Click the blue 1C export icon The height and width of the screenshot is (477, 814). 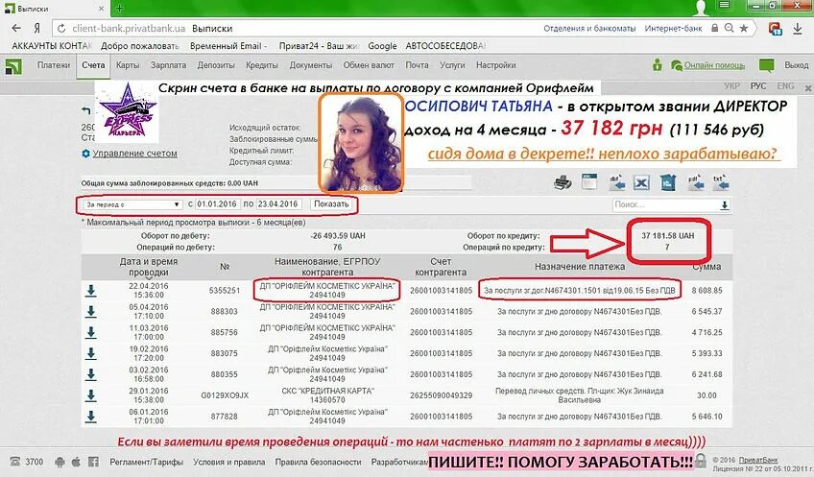(x=667, y=182)
